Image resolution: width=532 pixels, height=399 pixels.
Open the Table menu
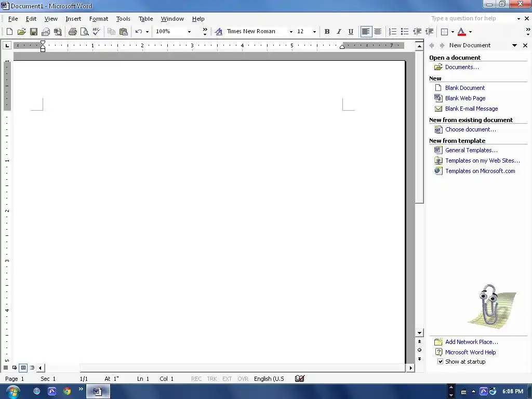click(145, 19)
